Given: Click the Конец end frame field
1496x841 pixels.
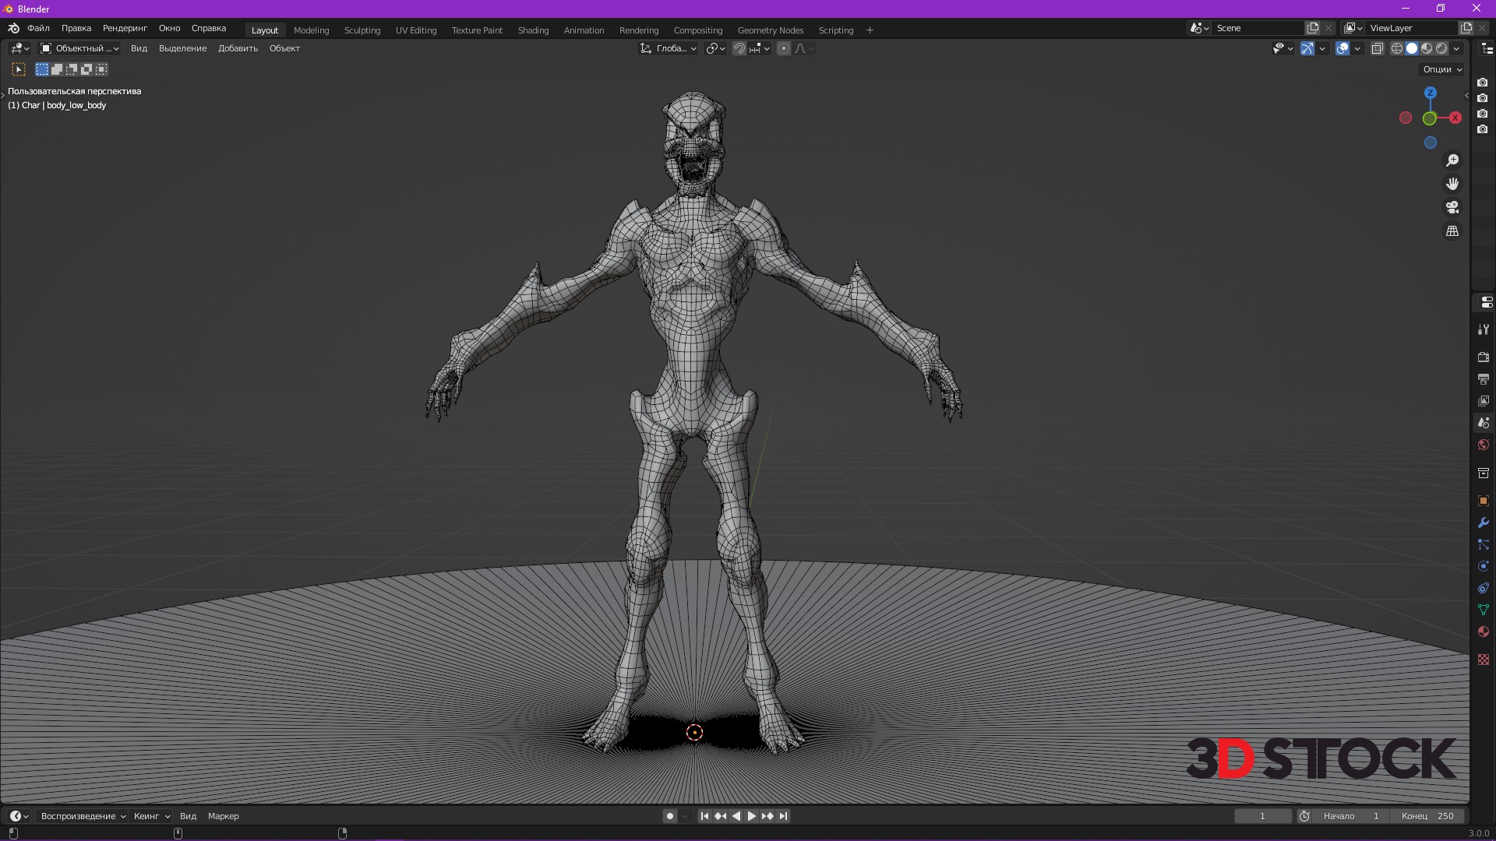Looking at the screenshot, I should click(1427, 816).
